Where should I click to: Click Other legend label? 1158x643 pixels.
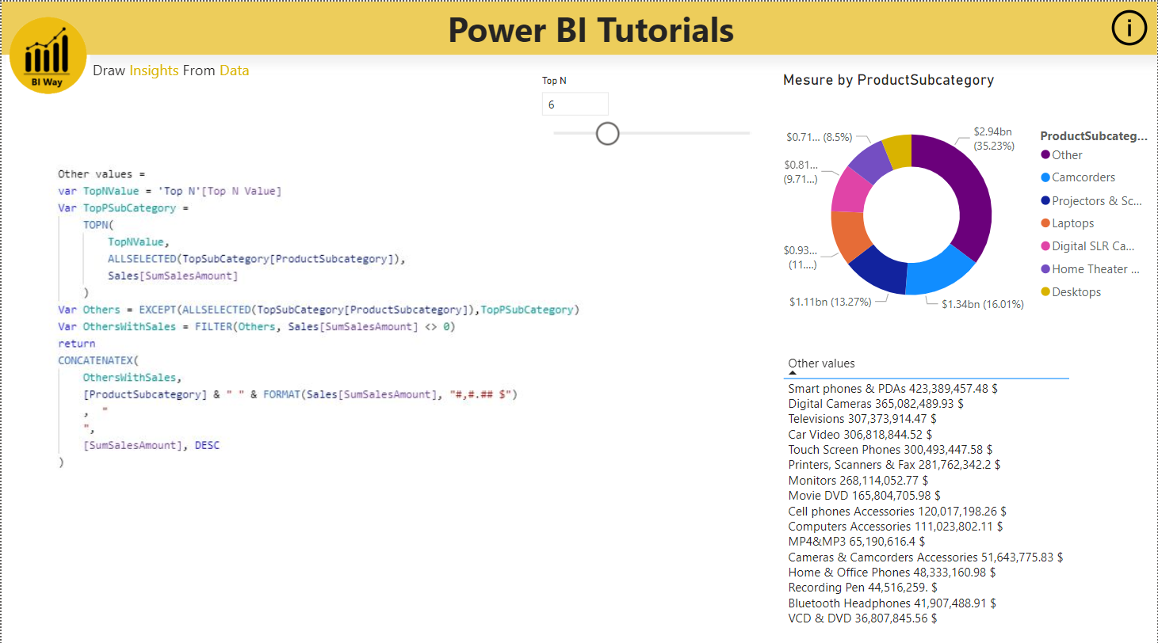[x=1067, y=155]
